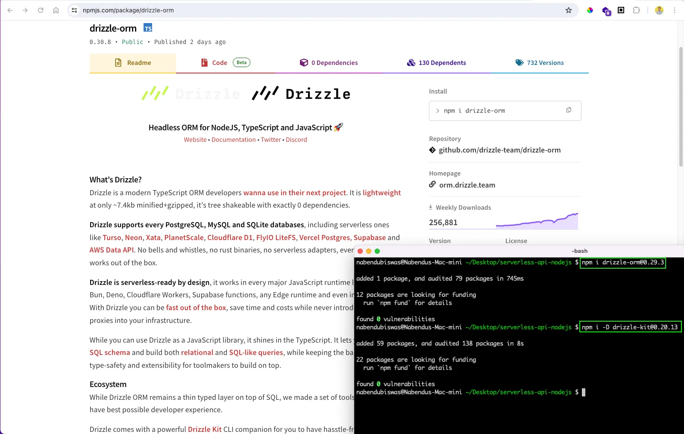The width and height of the screenshot is (684, 434).
Task: Open the Documentation link
Action: [234, 140]
